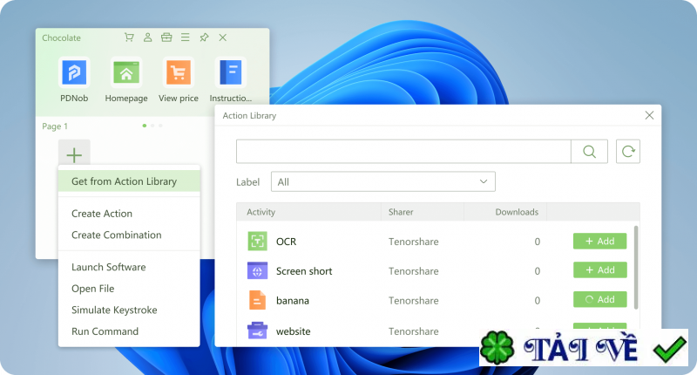Close the Chocolate window
The height and width of the screenshot is (375, 697).
tap(223, 37)
